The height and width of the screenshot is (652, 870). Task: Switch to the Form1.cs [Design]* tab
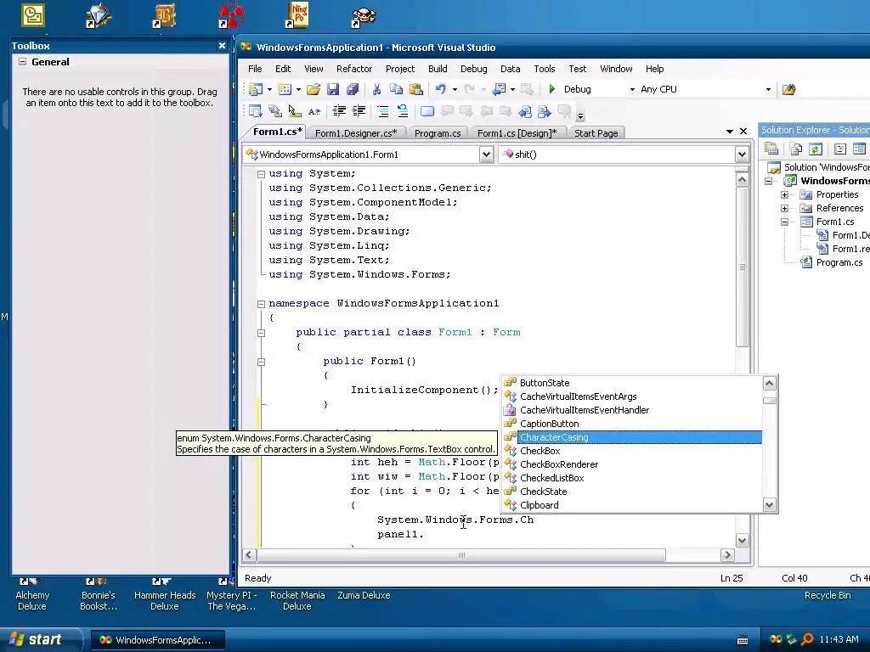pyautogui.click(x=517, y=133)
